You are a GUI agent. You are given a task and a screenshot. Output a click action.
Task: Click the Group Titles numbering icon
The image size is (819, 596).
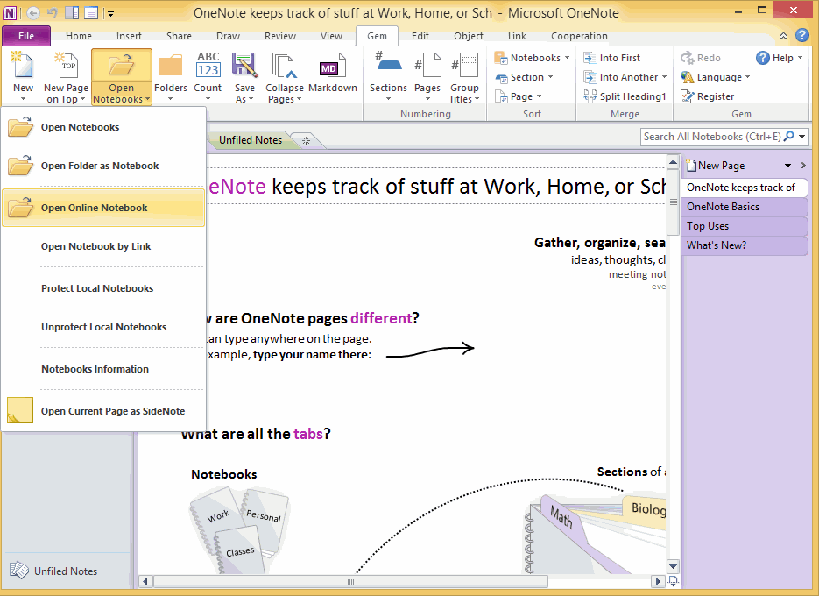click(x=464, y=66)
